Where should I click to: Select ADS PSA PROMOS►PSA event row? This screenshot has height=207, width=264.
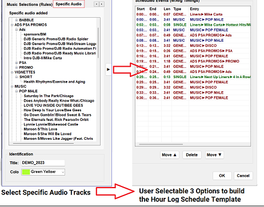[x=193, y=51]
